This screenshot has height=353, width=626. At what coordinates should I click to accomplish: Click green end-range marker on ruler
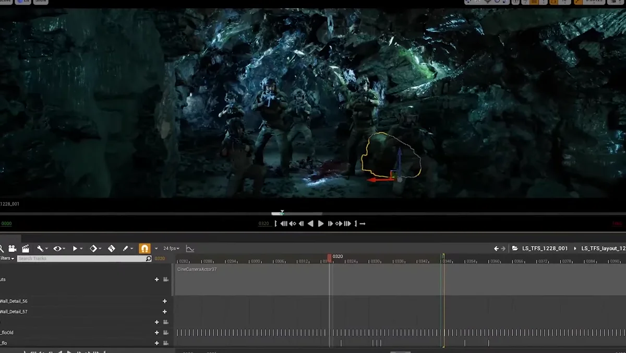pyautogui.click(x=443, y=257)
